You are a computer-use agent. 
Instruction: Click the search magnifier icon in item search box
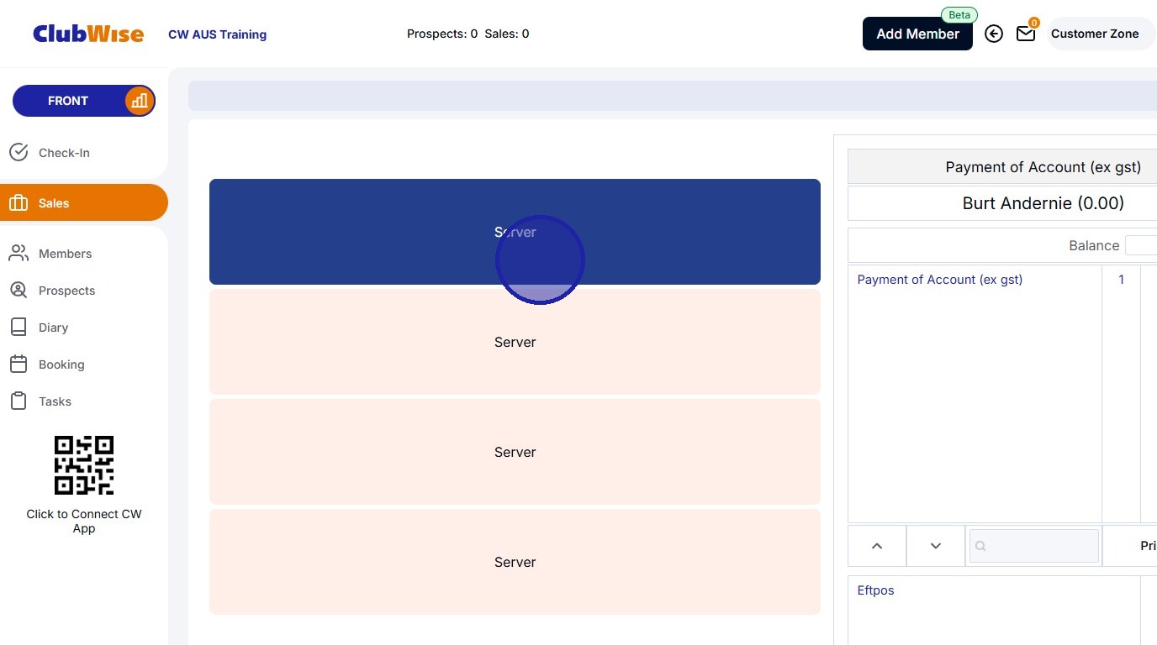click(x=980, y=546)
